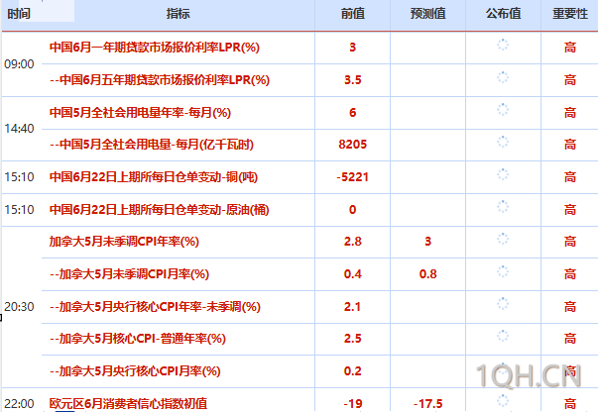This screenshot has width=598, height=412.
Task: Click previous value -5221
Action: pyautogui.click(x=352, y=177)
